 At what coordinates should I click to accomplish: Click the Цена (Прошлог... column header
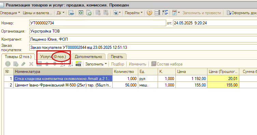(223, 72)
